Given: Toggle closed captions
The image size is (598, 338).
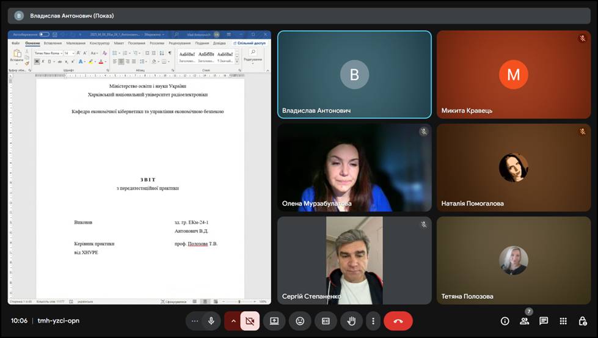Looking at the screenshot, I should point(326,321).
